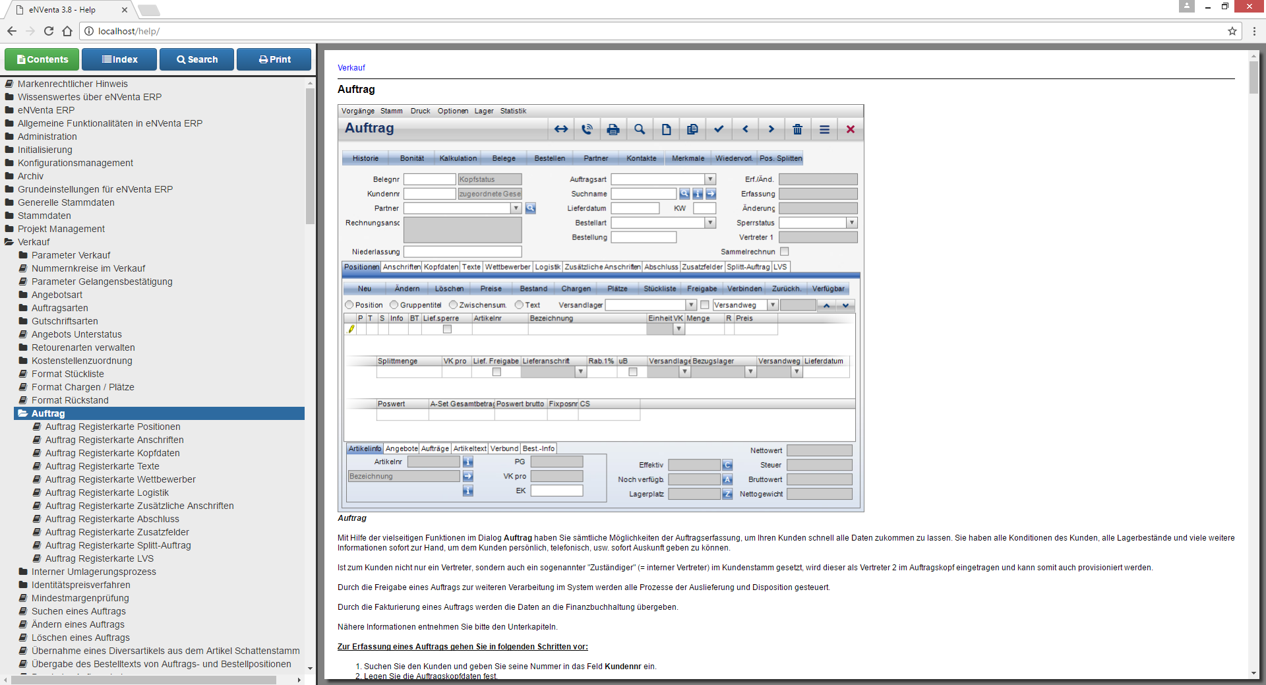This screenshot has height=685, width=1266.
Task: Click the contents tree horizontal scrollbar
Action: point(144,680)
